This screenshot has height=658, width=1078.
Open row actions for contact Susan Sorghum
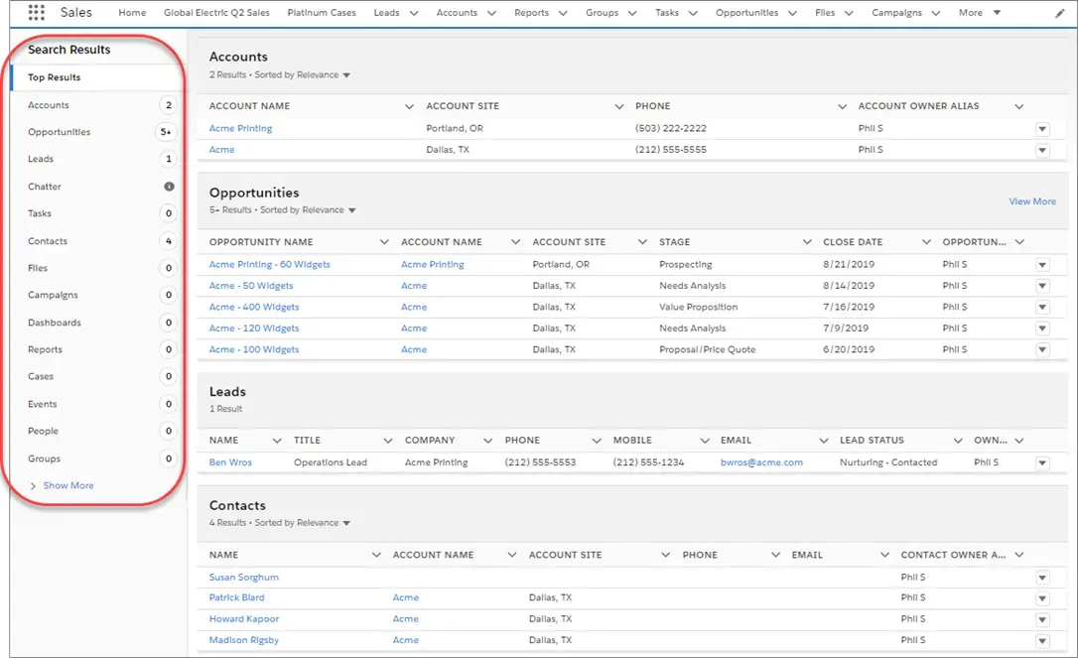click(x=1042, y=579)
